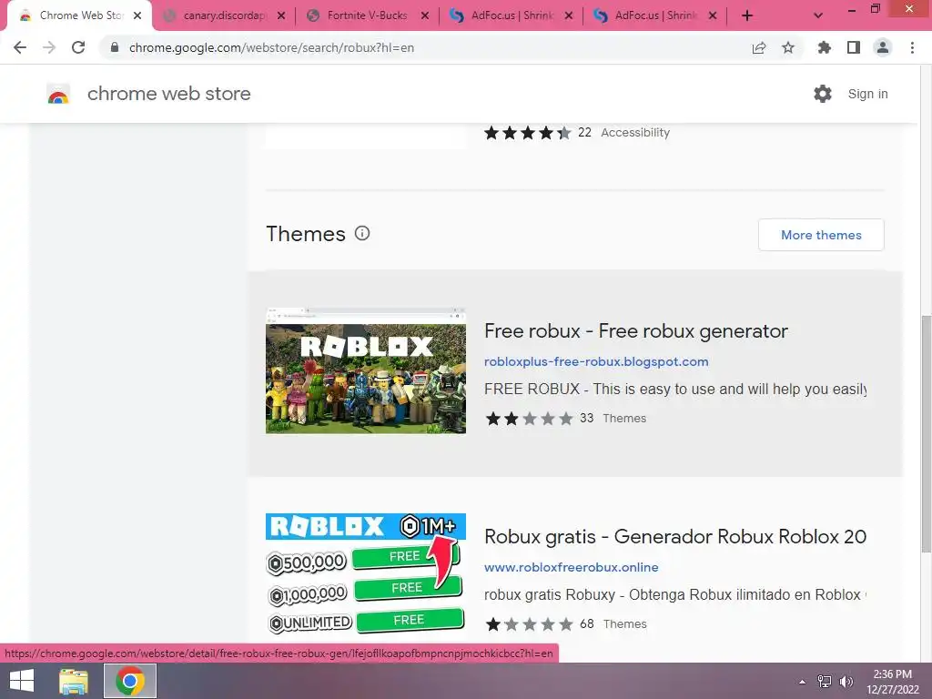Click the Sign in link

pos(867,94)
